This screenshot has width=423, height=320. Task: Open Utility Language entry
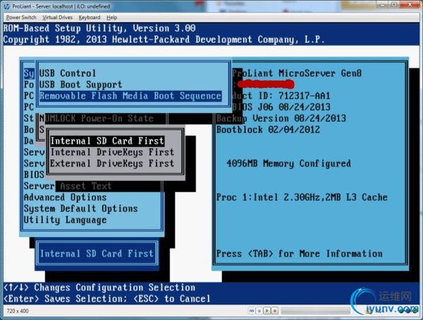pos(65,220)
